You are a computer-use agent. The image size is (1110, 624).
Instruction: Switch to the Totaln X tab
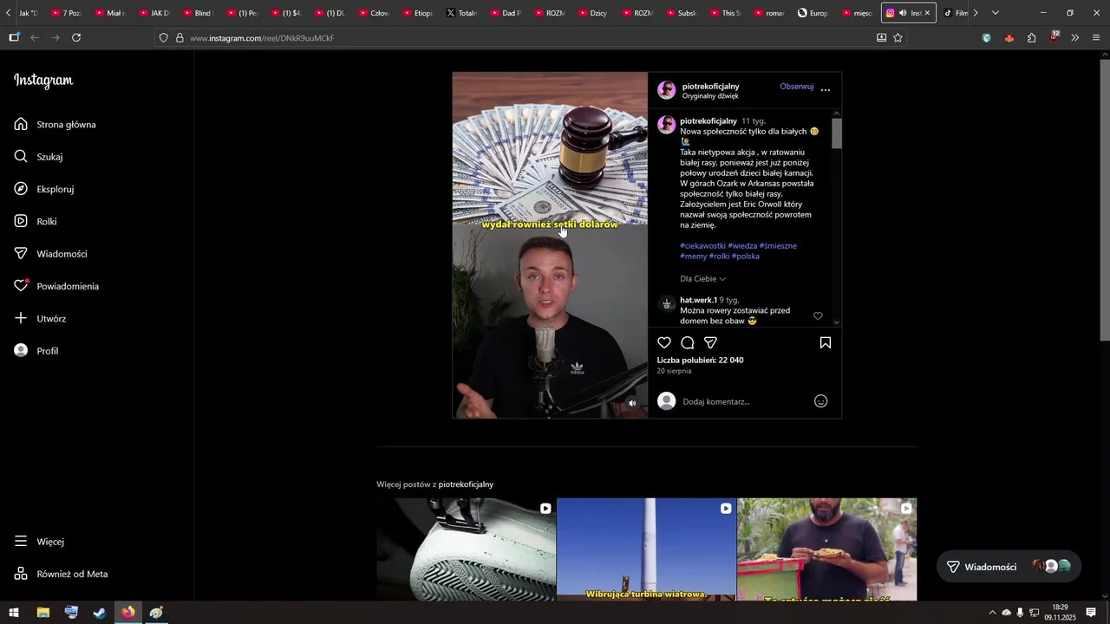pyautogui.click(x=460, y=13)
